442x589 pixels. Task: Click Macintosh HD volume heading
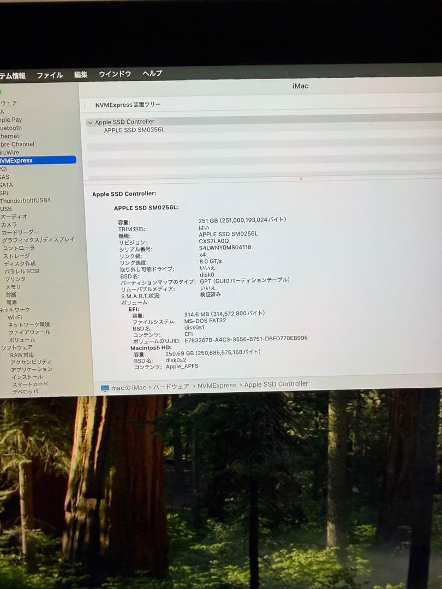[x=151, y=348]
